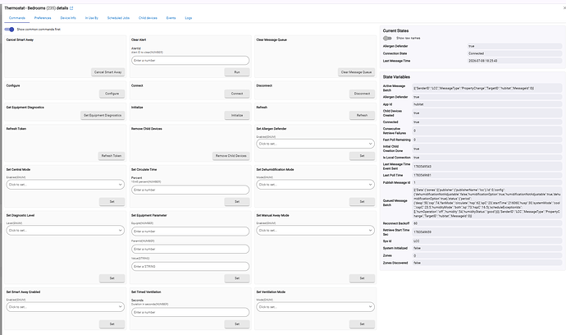The height and width of the screenshot is (335, 566).
Task: Switch to the Commands tab
Action: 17,18
